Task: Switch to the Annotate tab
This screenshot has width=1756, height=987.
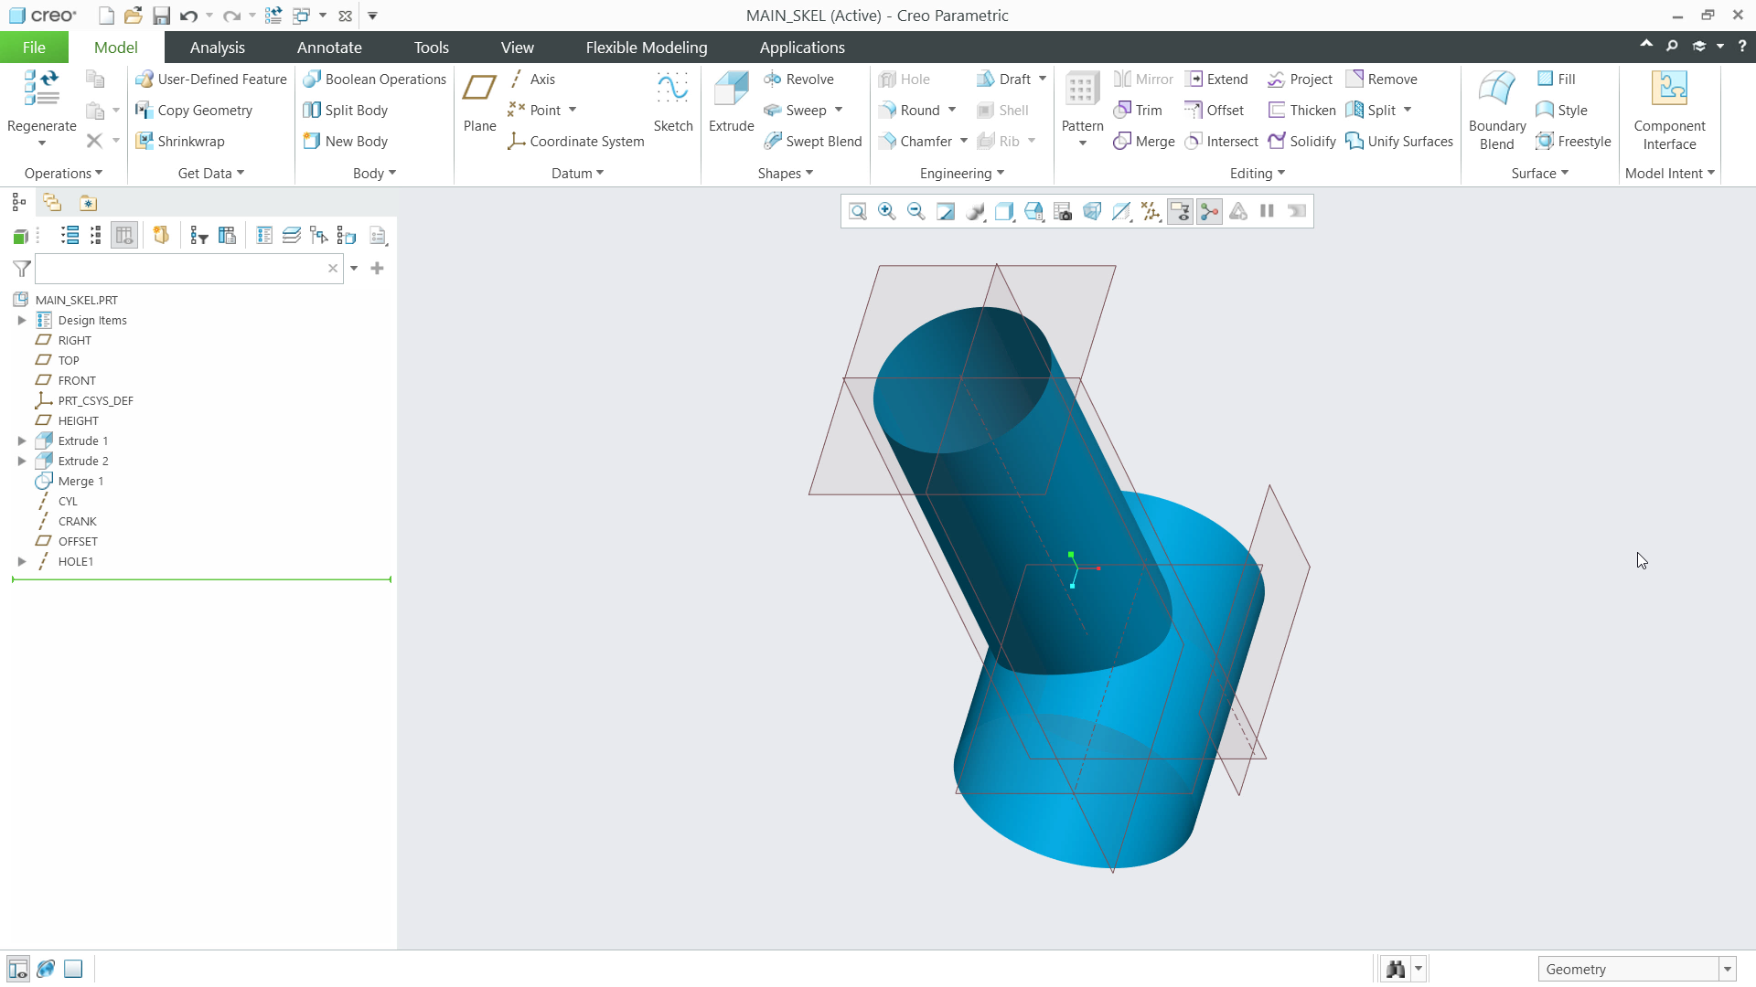Action: pos(329,48)
